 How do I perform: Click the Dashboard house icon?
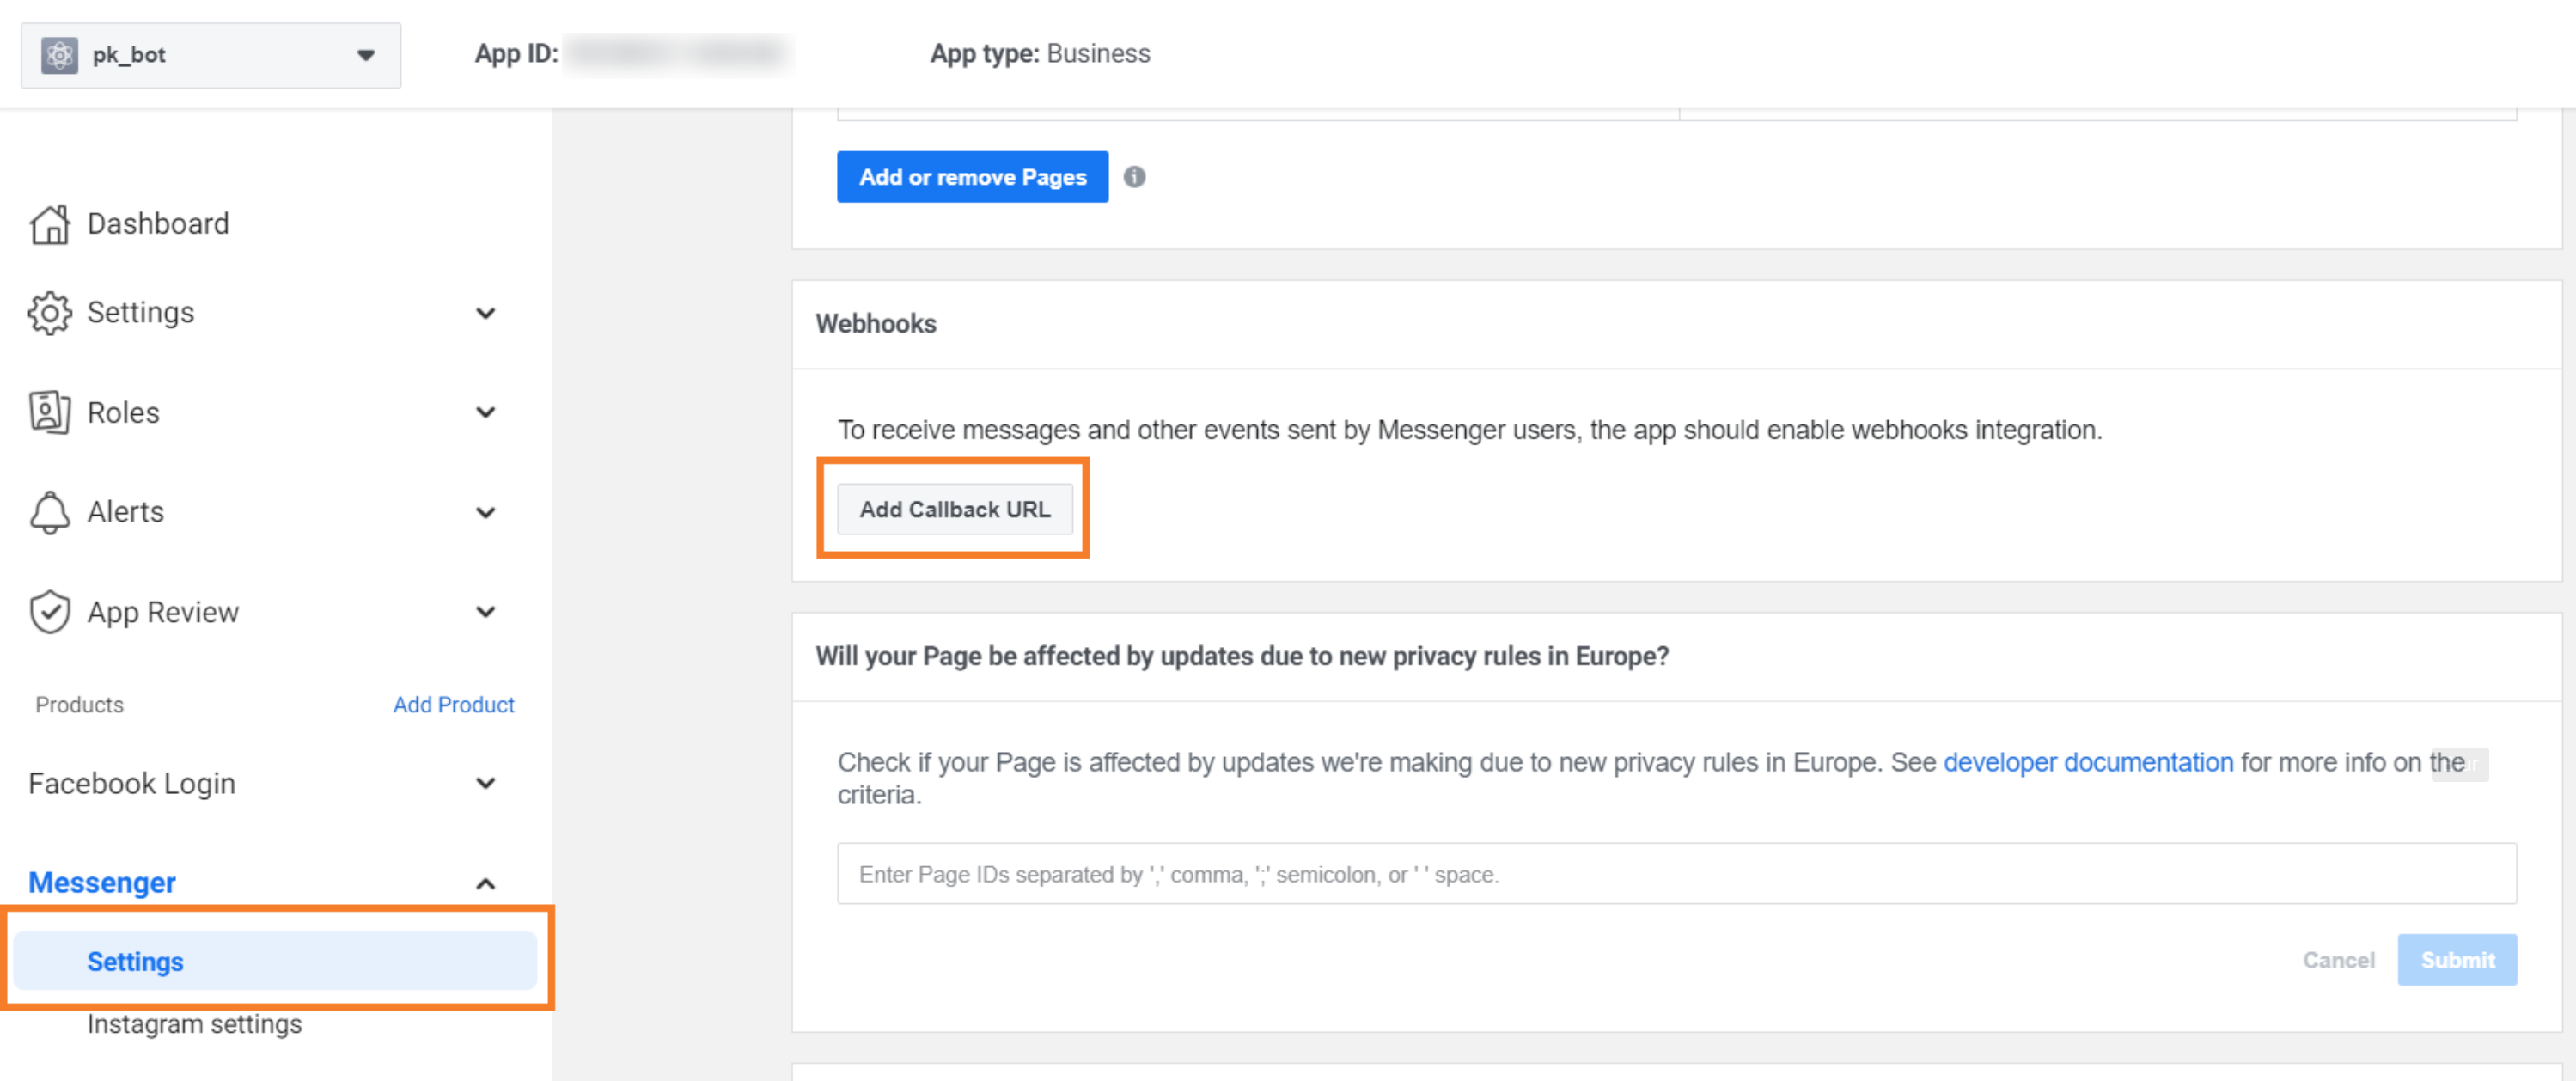[49, 224]
